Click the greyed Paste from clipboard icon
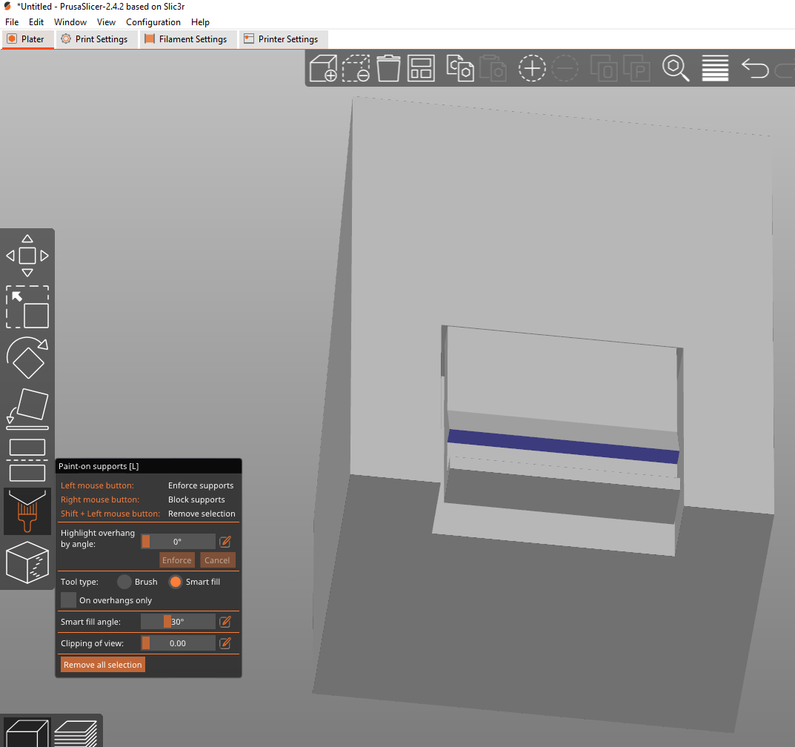 493,68
